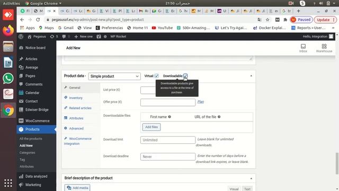Click the Pegasus site home icon

[30, 37]
